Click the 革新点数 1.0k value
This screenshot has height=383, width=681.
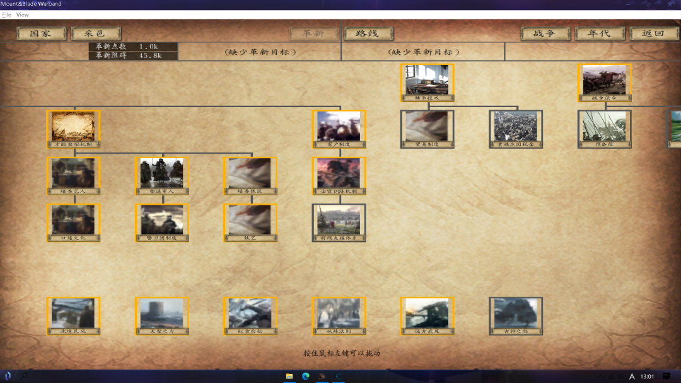(133, 47)
